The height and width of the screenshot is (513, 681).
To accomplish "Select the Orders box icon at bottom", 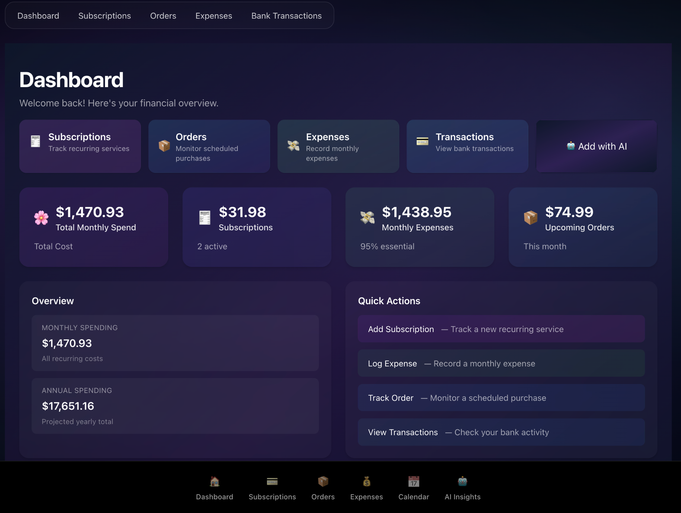I will (323, 481).
